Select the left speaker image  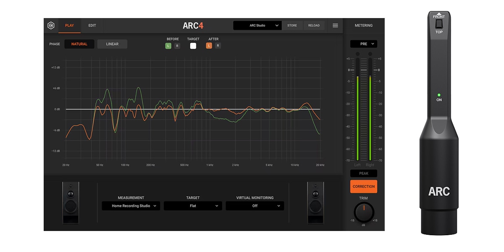coord(71,202)
